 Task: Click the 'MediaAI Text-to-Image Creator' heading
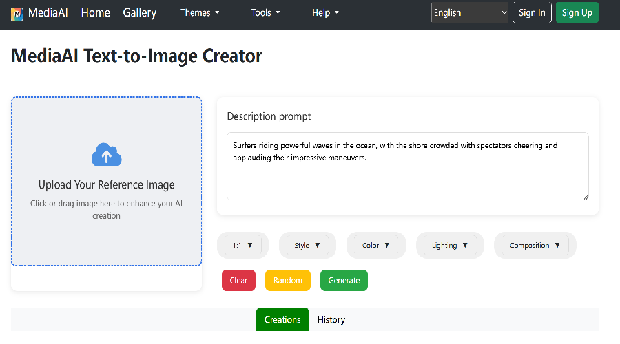(x=137, y=56)
